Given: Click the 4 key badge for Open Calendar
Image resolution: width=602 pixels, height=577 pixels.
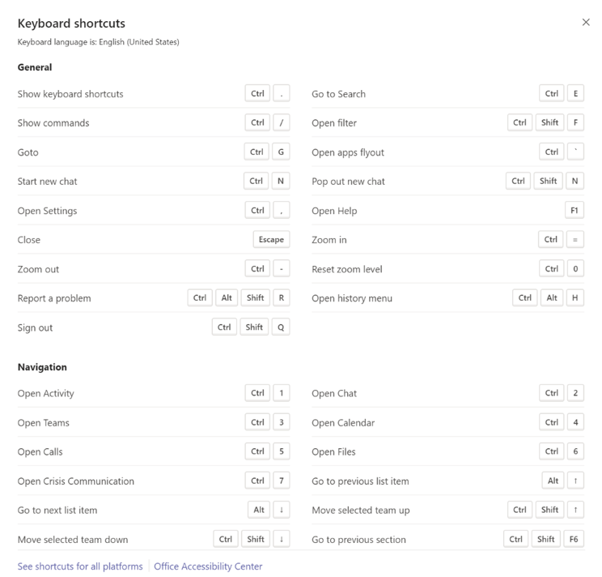Looking at the screenshot, I should [x=575, y=422].
